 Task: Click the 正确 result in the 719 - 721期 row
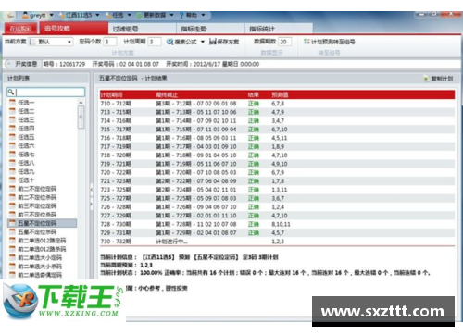[254, 164]
